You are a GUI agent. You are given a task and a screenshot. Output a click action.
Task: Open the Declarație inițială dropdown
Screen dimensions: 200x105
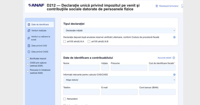tap(119, 31)
